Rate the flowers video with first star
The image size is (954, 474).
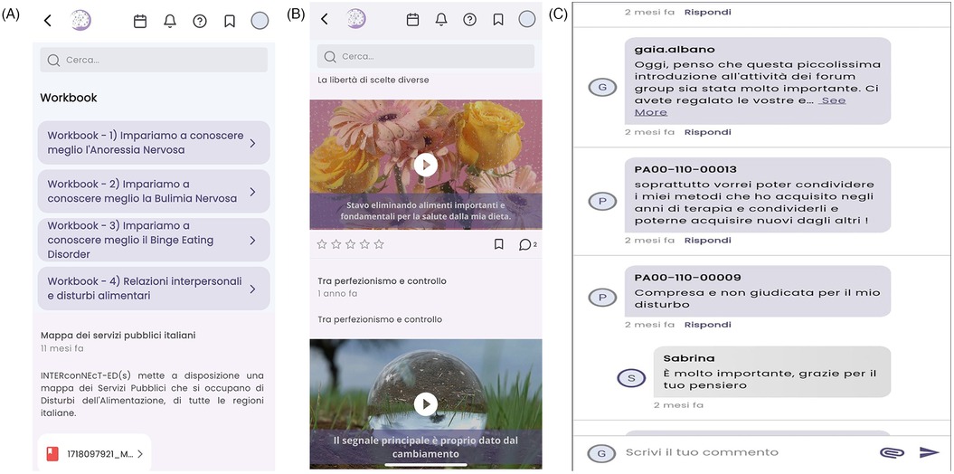(322, 244)
